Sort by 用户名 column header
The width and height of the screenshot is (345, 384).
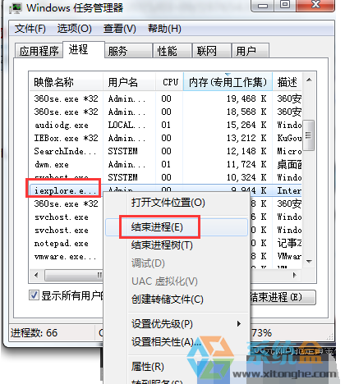click(x=129, y=82)
